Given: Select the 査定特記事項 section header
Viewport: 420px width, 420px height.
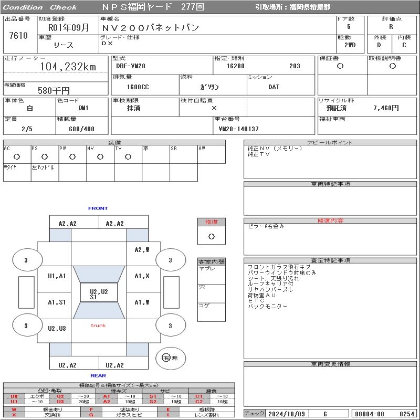Looking at the screenshot, I should coord(330,260).
